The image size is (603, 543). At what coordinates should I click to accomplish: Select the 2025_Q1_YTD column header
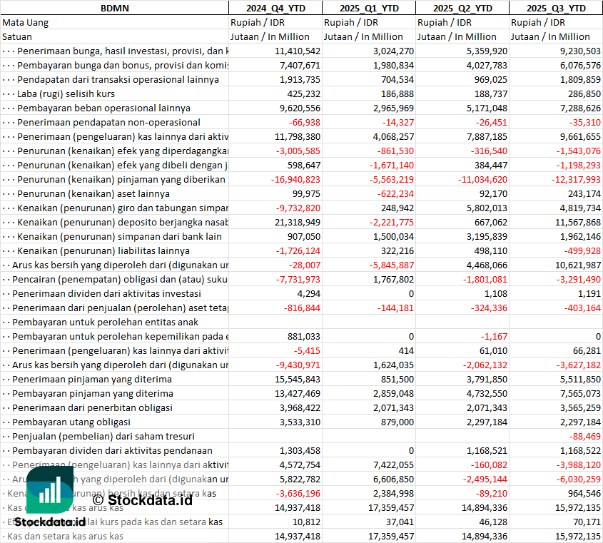point(368,8)
